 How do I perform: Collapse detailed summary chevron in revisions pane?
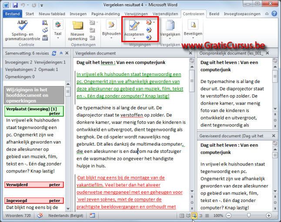61,53
